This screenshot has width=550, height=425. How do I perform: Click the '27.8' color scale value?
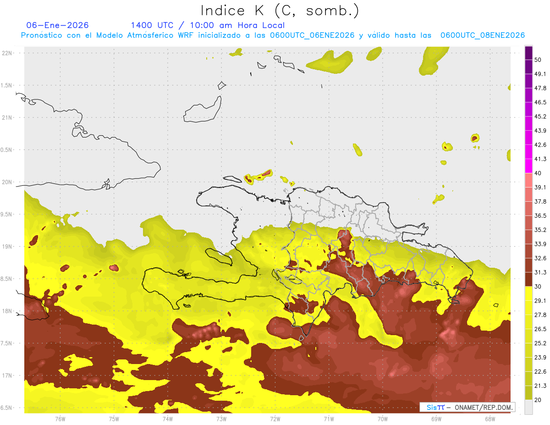[x=540, y=315]
